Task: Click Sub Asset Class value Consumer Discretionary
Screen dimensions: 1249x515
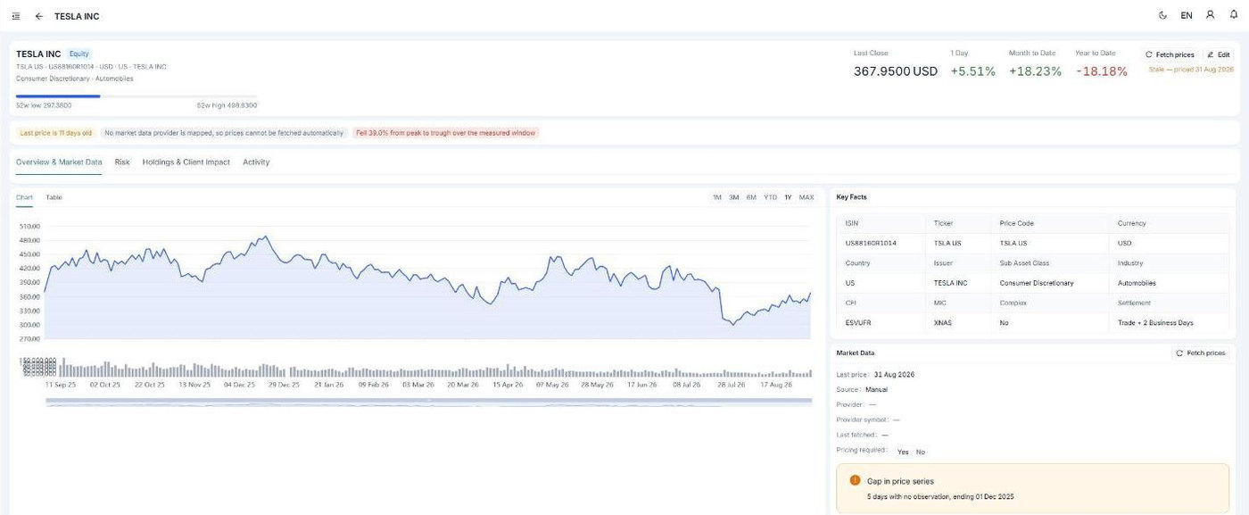Action: click(x=1037, y=283)
